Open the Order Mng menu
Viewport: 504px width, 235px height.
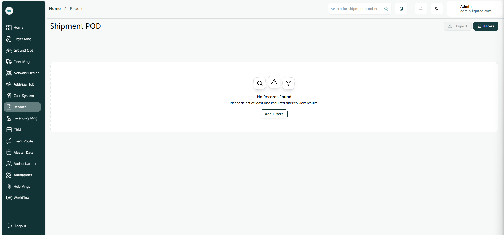click(x=22, y=39)
